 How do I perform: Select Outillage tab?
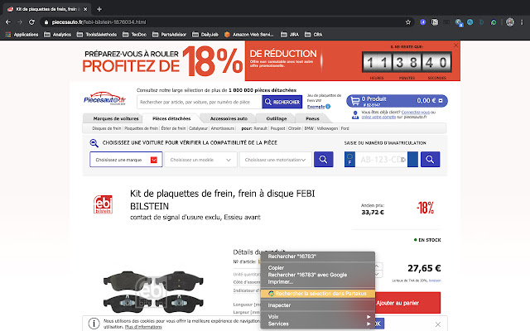tap(277, 118)
